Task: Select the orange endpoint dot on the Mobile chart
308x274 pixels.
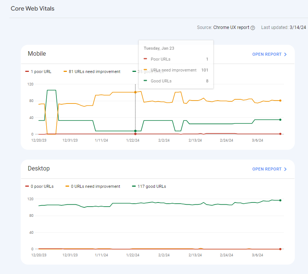Action: pyautogui.click(x=280, y=100)
